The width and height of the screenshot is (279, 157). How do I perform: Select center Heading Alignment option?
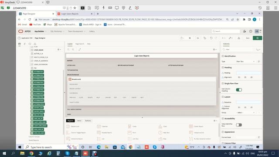[245, 77]
